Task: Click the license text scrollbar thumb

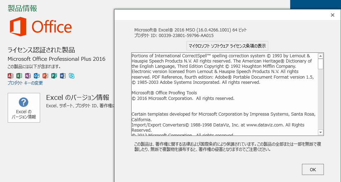Action: 320,64
